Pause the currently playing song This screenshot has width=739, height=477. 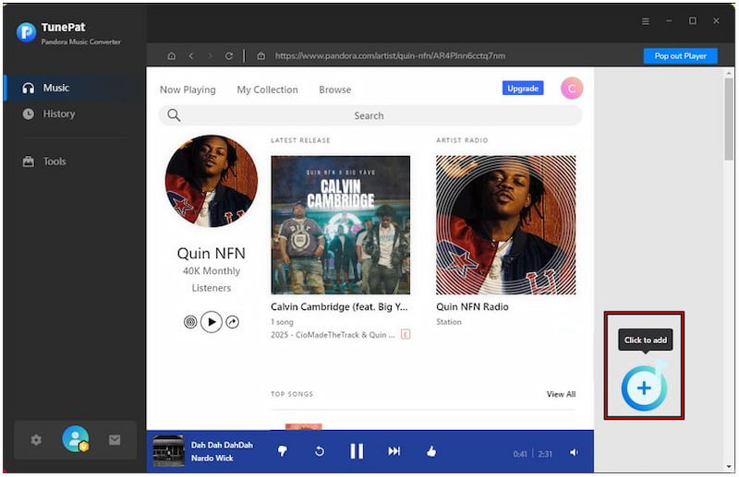coord(356,451)
